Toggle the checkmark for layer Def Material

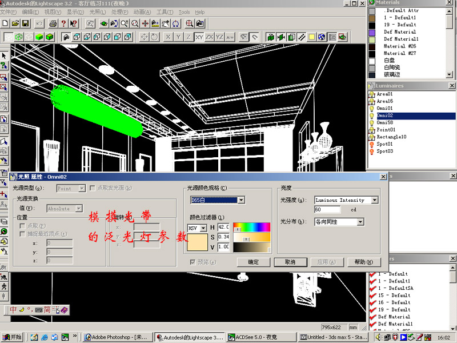[372, 317]
